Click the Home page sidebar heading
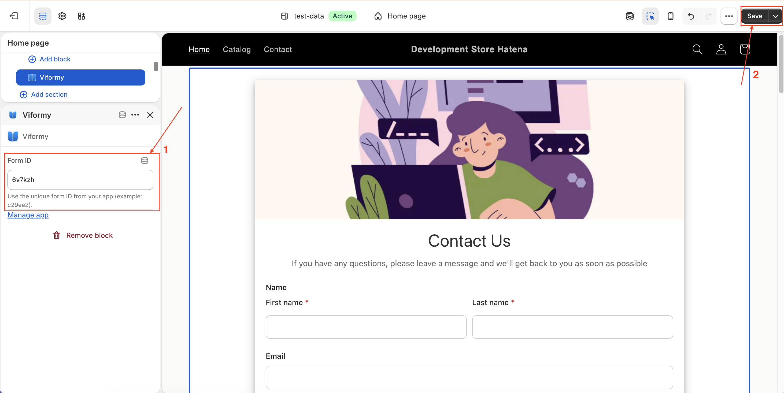 click(28, 43)
